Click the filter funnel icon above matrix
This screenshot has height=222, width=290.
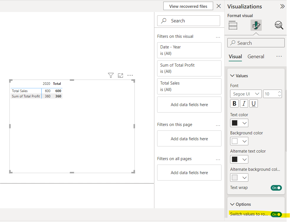pos(111,75)
